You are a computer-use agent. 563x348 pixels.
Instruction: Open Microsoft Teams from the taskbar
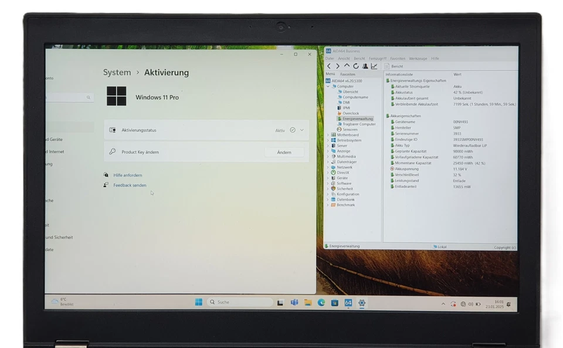(x=294, y=303)
